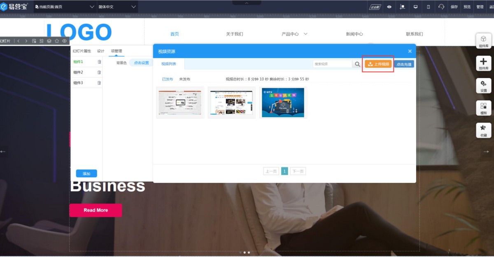494x257 pixels.
Task: Select 组件3 in the item list
Action: [x=78, y=83]
